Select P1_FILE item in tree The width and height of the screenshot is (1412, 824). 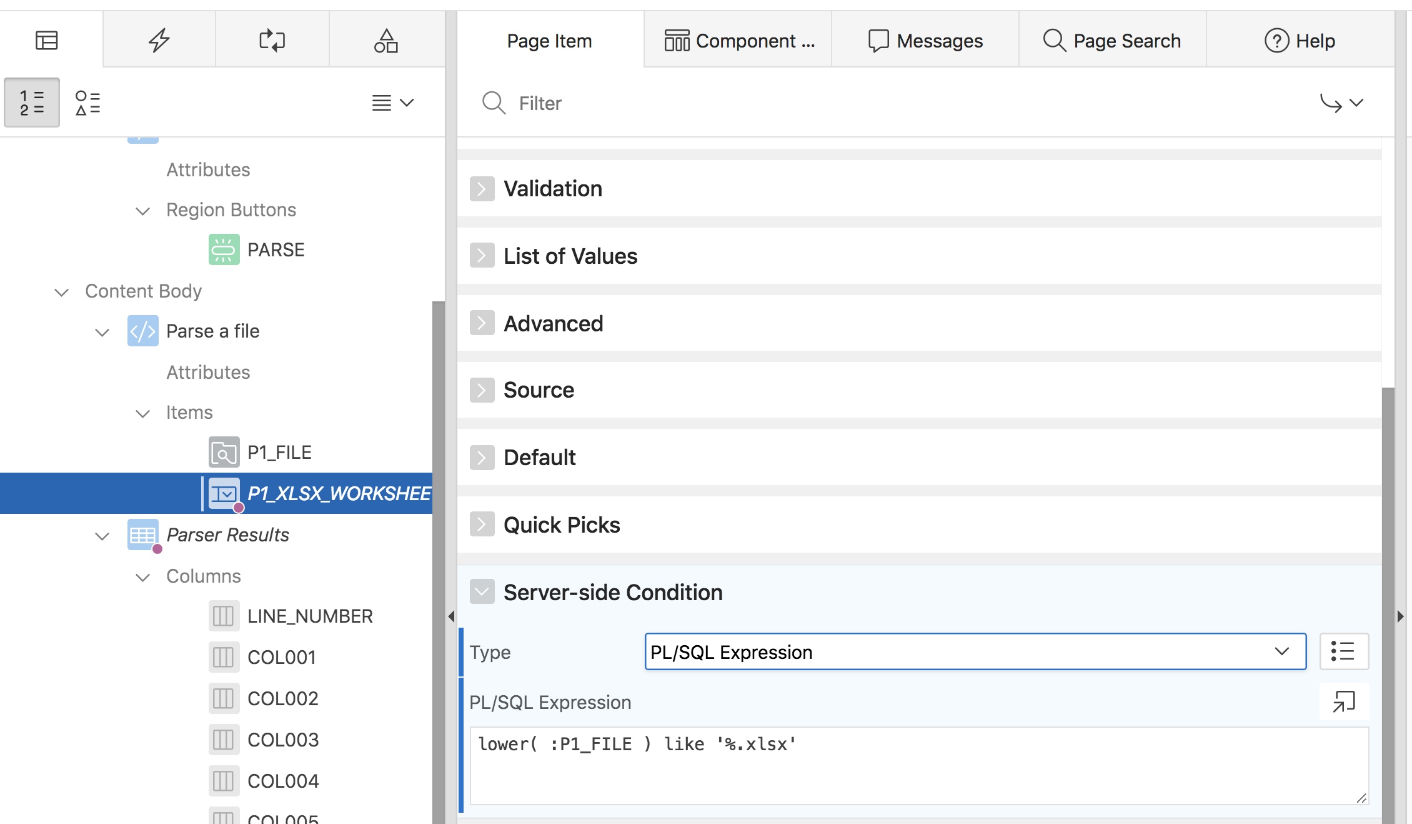pyautogui.click(x=279, y=452)
